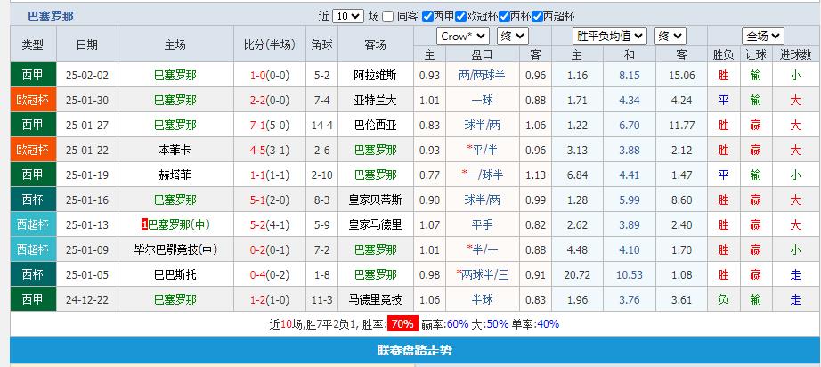Screen dimensions: 821x367
Task: Disable the 西超杯 filter checkbox
Action: [536, 16]
